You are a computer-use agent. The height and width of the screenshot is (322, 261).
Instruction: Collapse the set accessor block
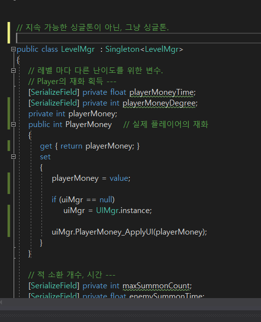pos(13,157)
